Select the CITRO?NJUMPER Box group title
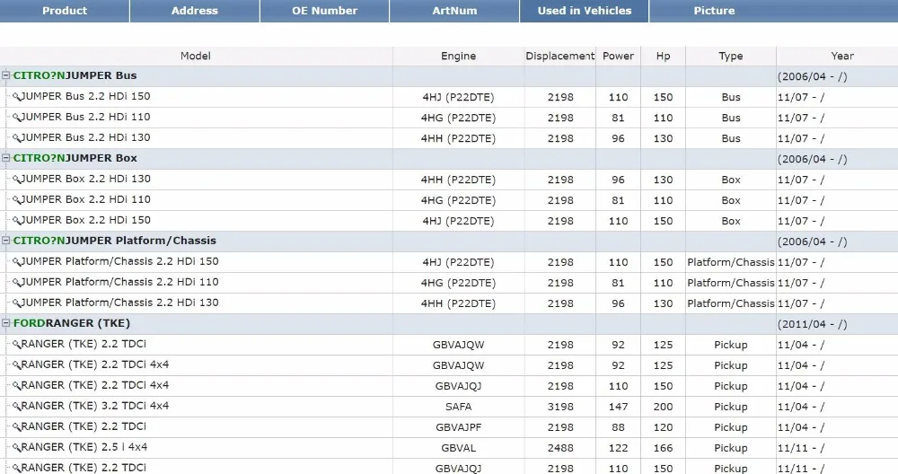 pos(75,158)
